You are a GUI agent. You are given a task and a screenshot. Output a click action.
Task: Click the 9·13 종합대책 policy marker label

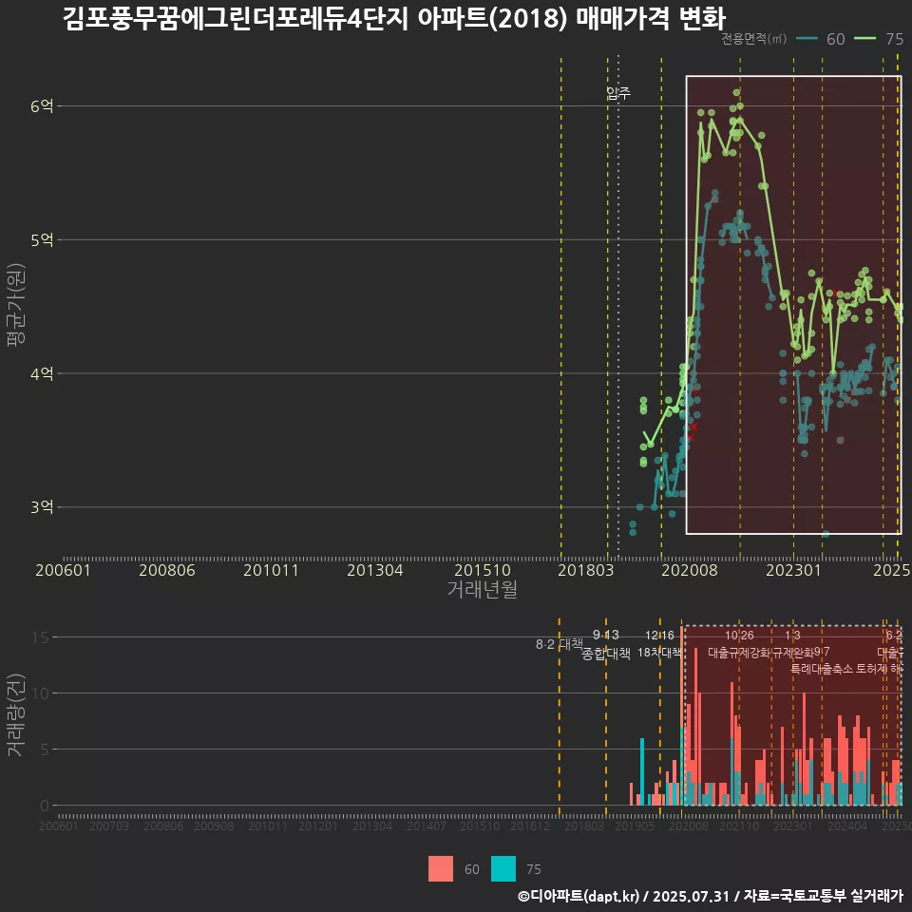(606, 644)
